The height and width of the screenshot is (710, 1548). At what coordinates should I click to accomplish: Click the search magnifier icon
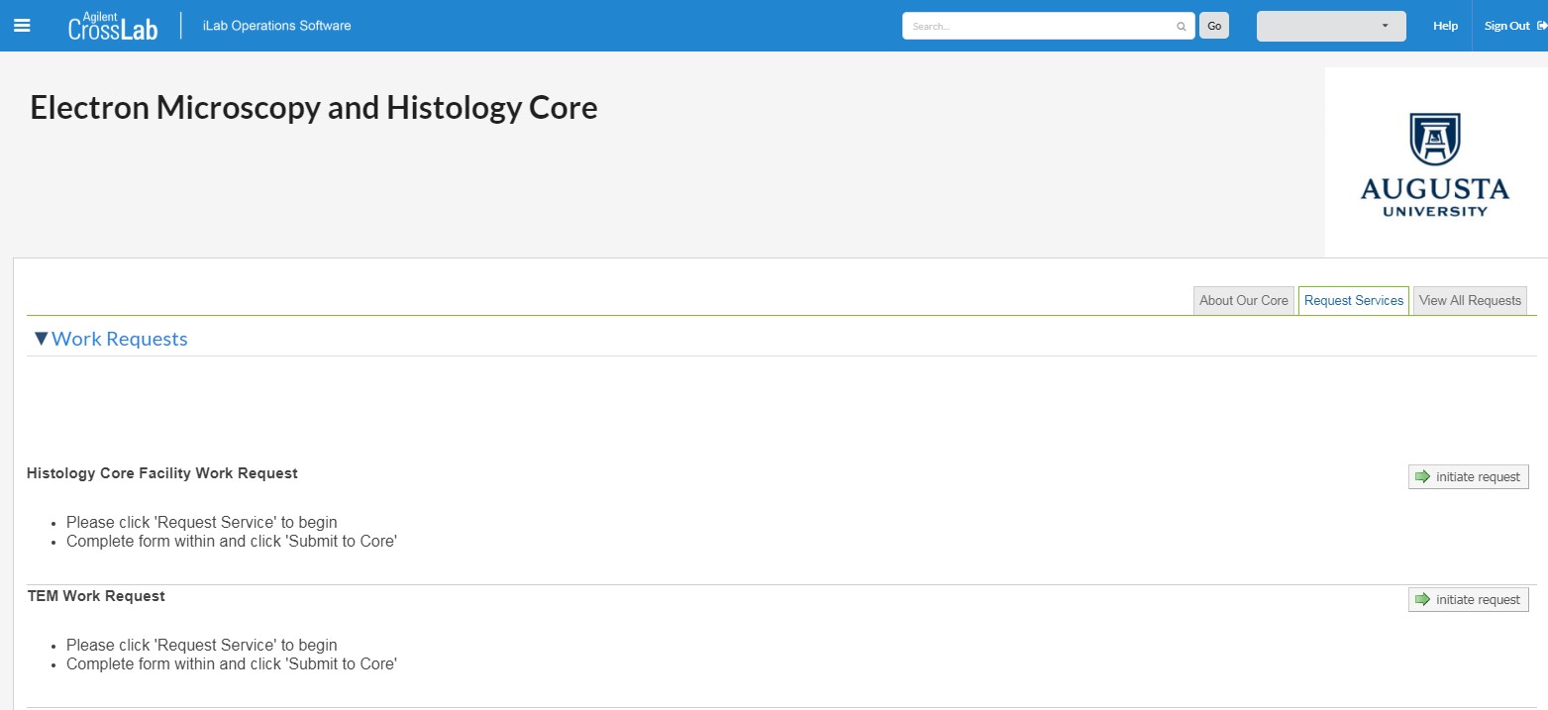coord(1182,27)
